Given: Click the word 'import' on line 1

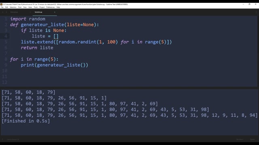Looking at the screenshot, I should tap(18, 19).
